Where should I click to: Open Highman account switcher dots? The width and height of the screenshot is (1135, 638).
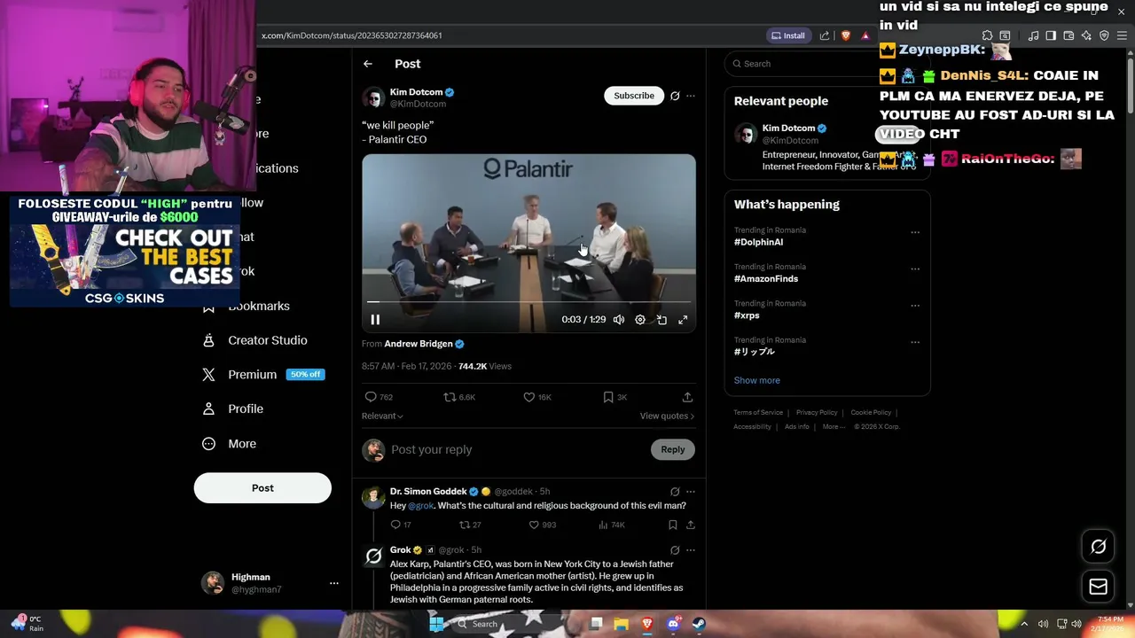pos(334,583)
